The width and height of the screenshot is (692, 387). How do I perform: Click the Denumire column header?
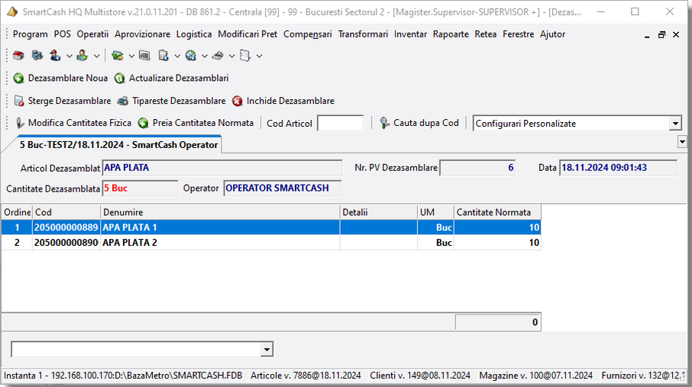tap(220, 212)
